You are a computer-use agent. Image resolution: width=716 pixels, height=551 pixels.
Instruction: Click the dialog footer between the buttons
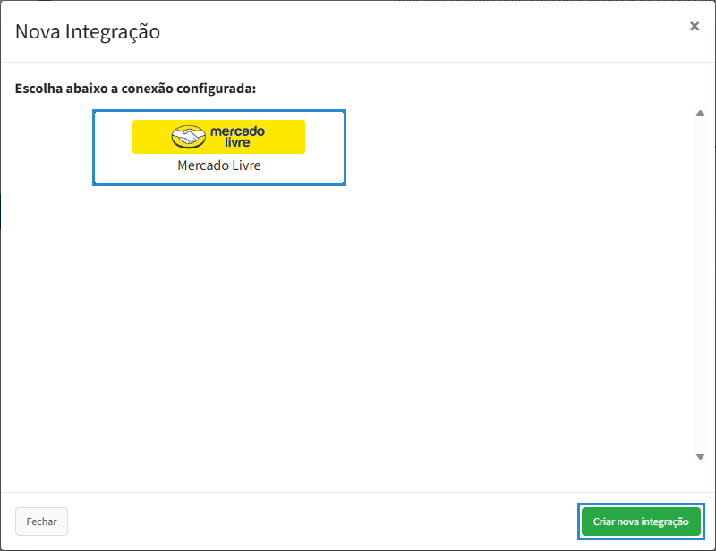coord(322,521)
